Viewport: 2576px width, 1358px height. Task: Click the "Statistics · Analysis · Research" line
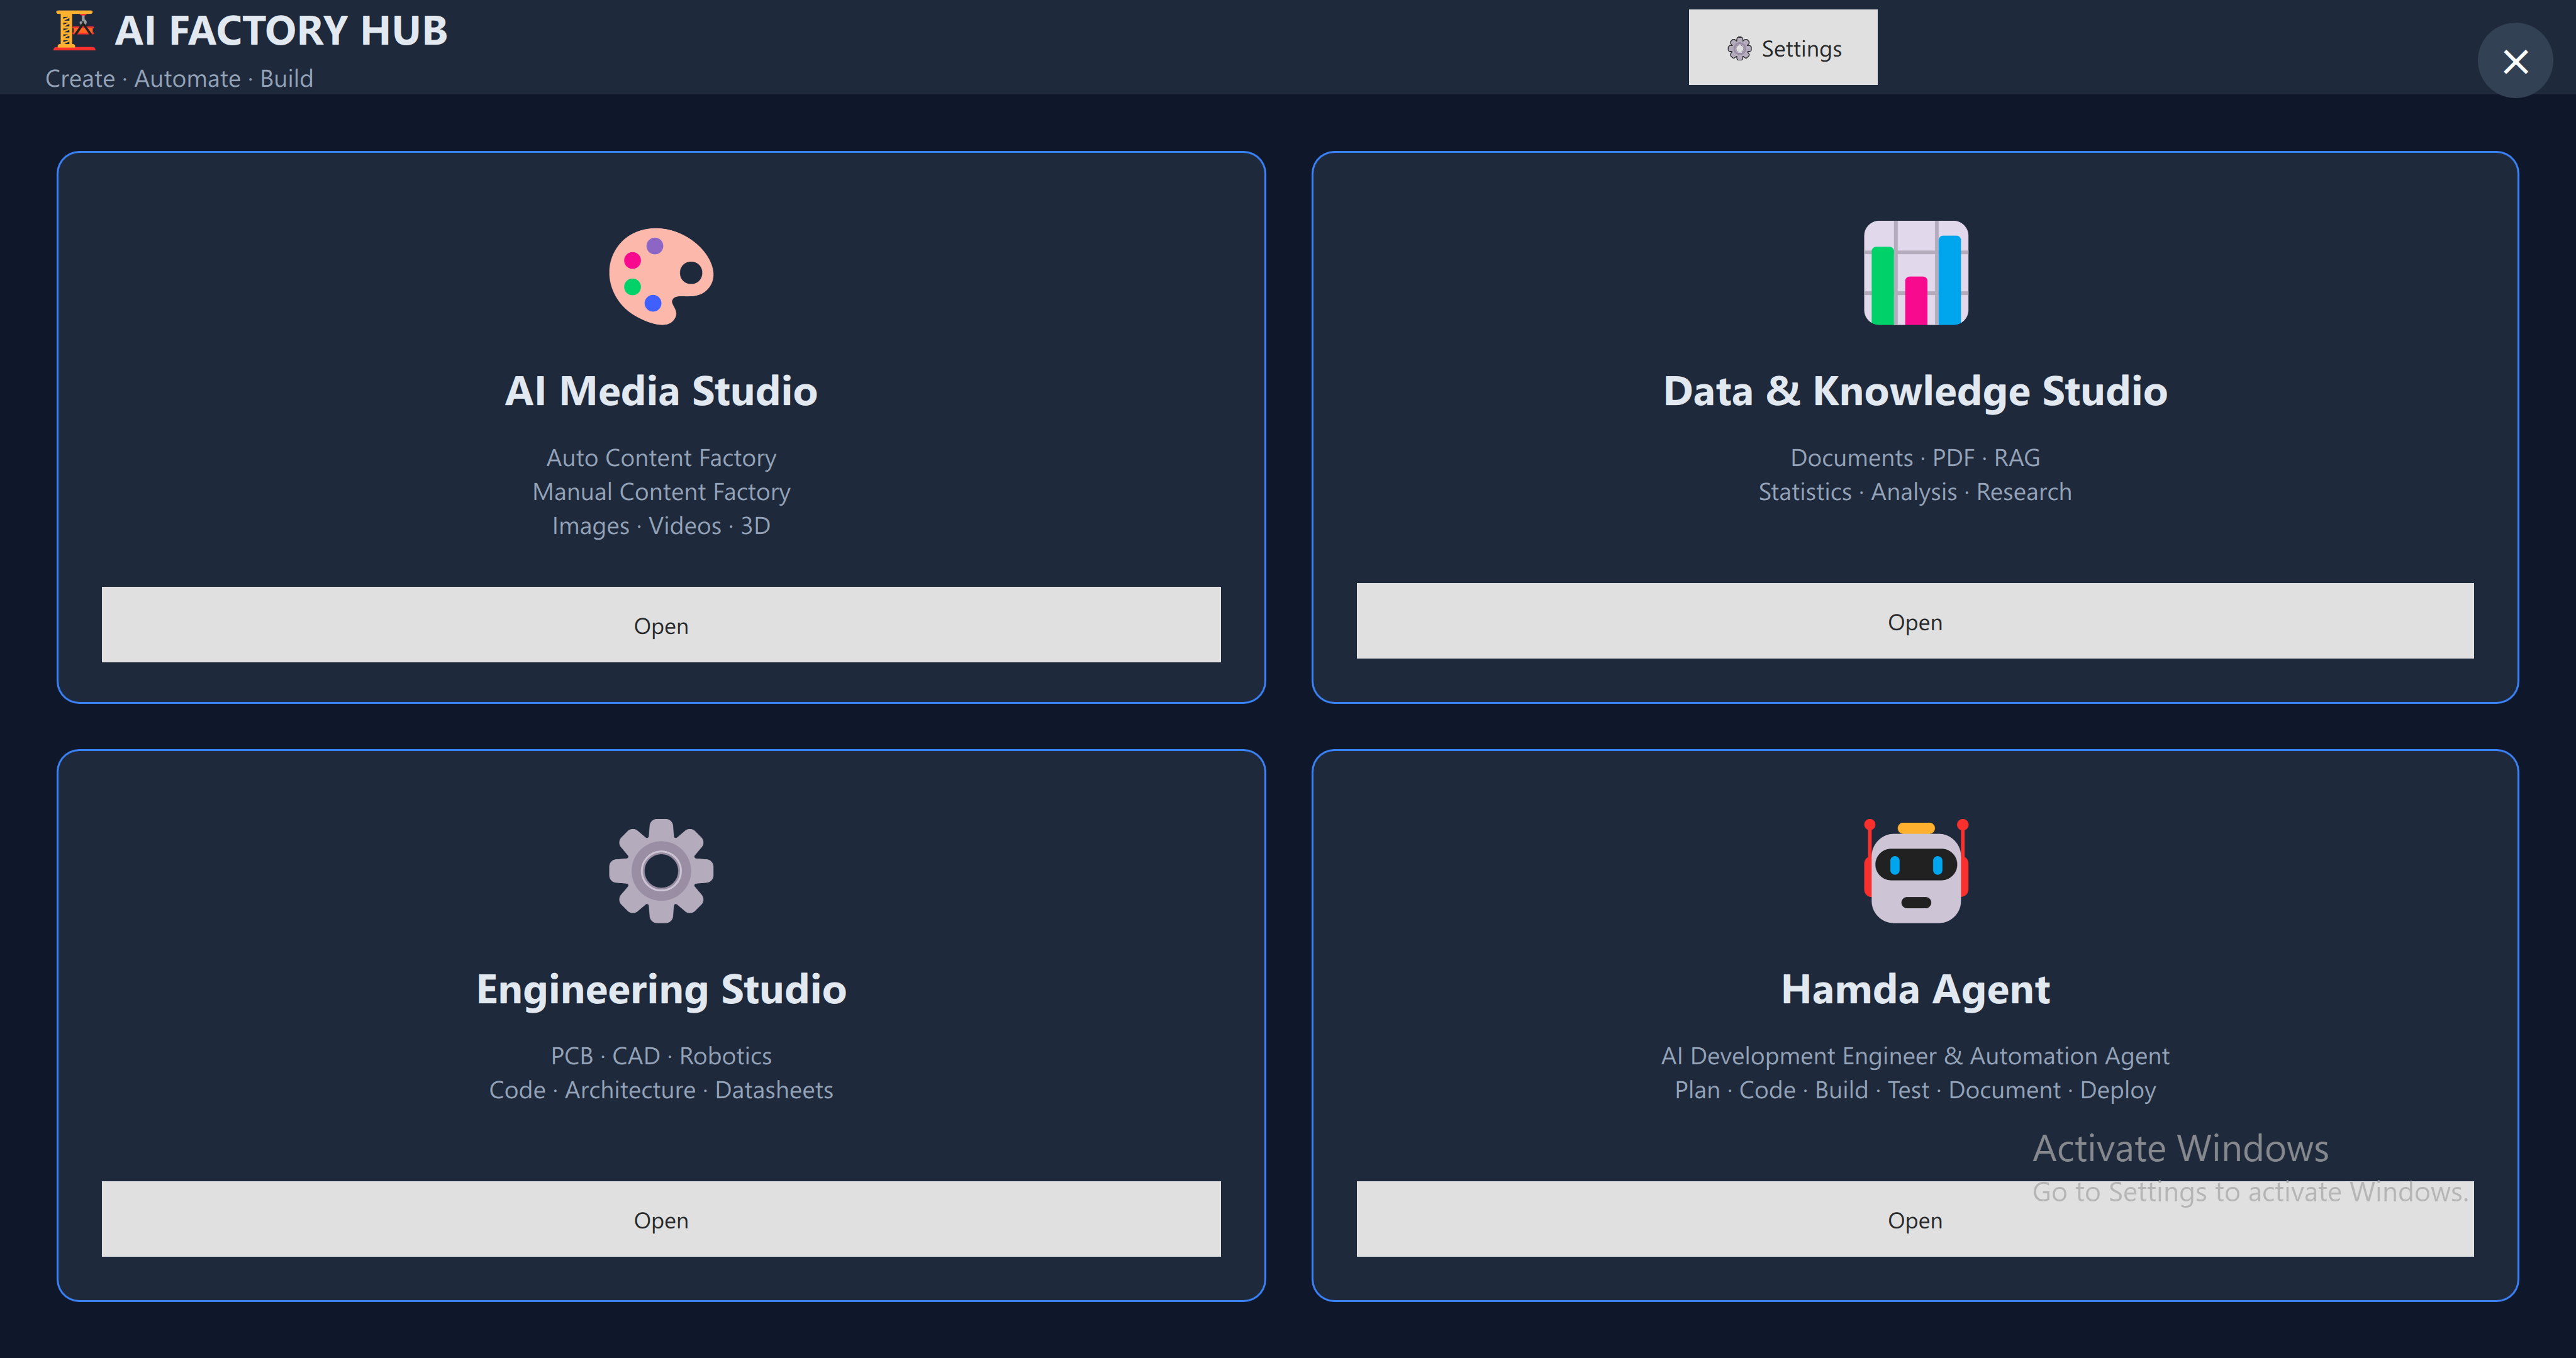(1915, 492)
